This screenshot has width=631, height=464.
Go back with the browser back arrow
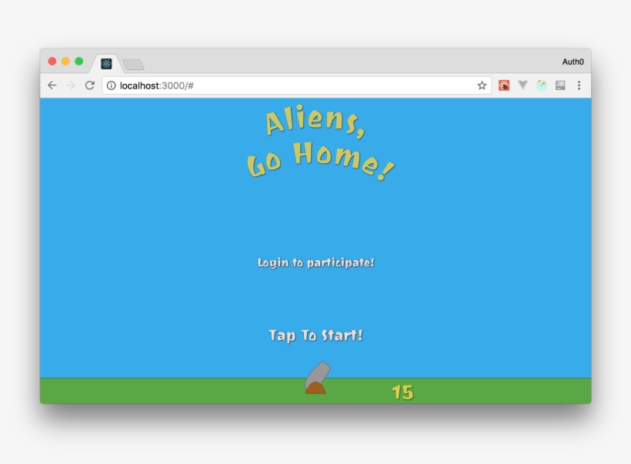click(52, 85)
